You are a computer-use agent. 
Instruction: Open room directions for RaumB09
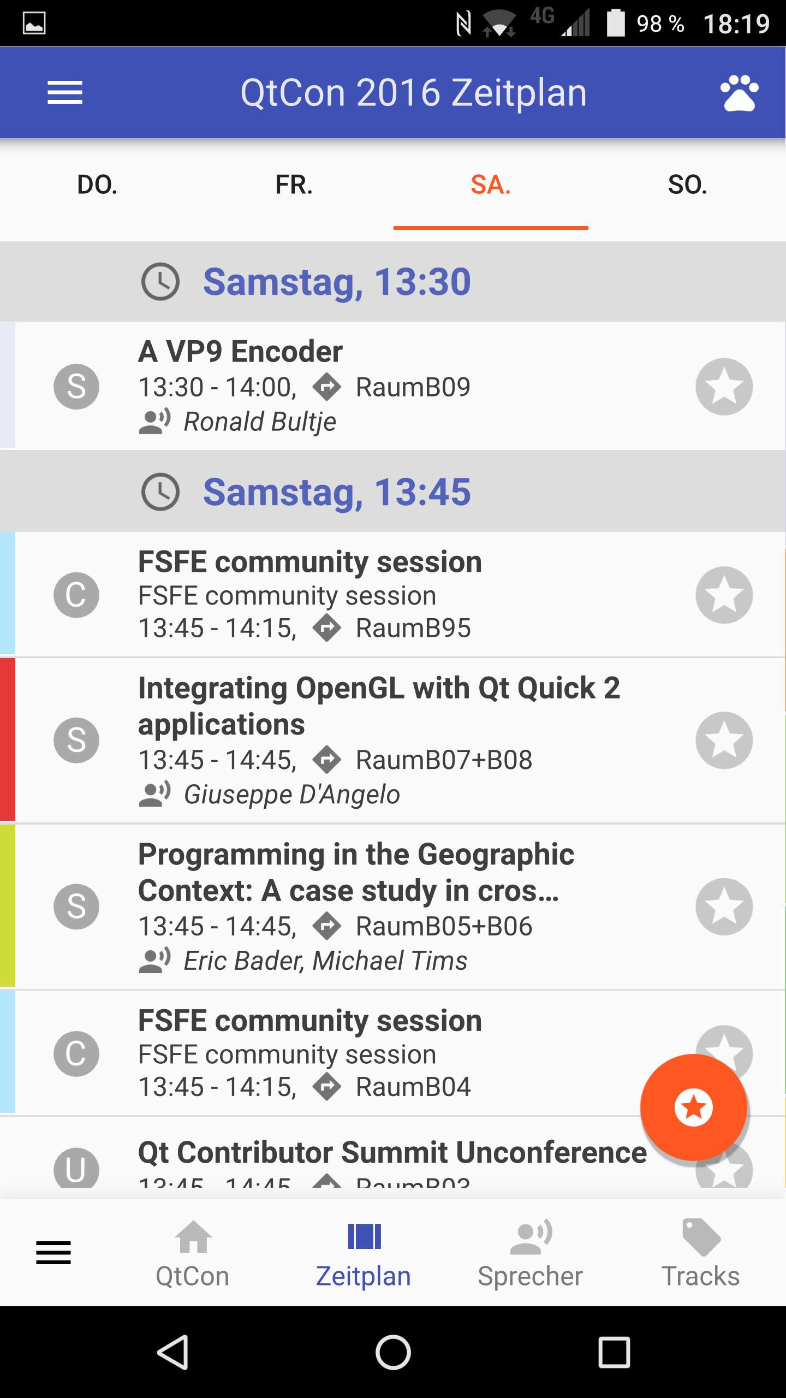[327, 387]
